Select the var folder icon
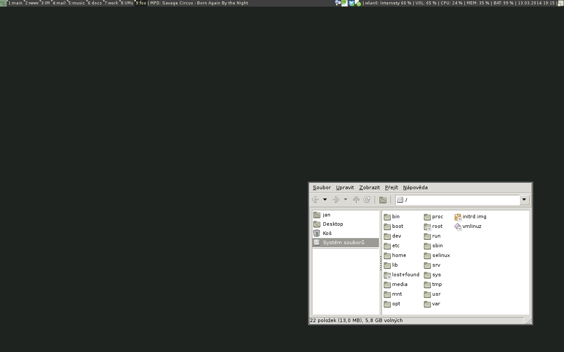Screen dimensions: 564x352 [427, 304]
